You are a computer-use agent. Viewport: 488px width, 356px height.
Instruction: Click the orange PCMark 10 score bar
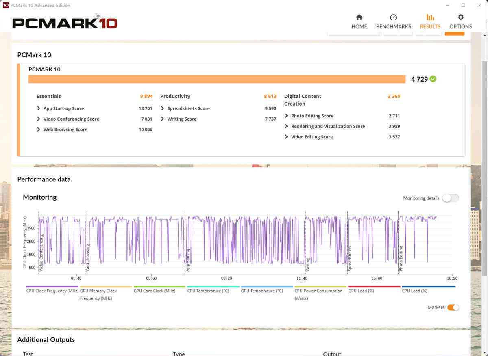217,79
